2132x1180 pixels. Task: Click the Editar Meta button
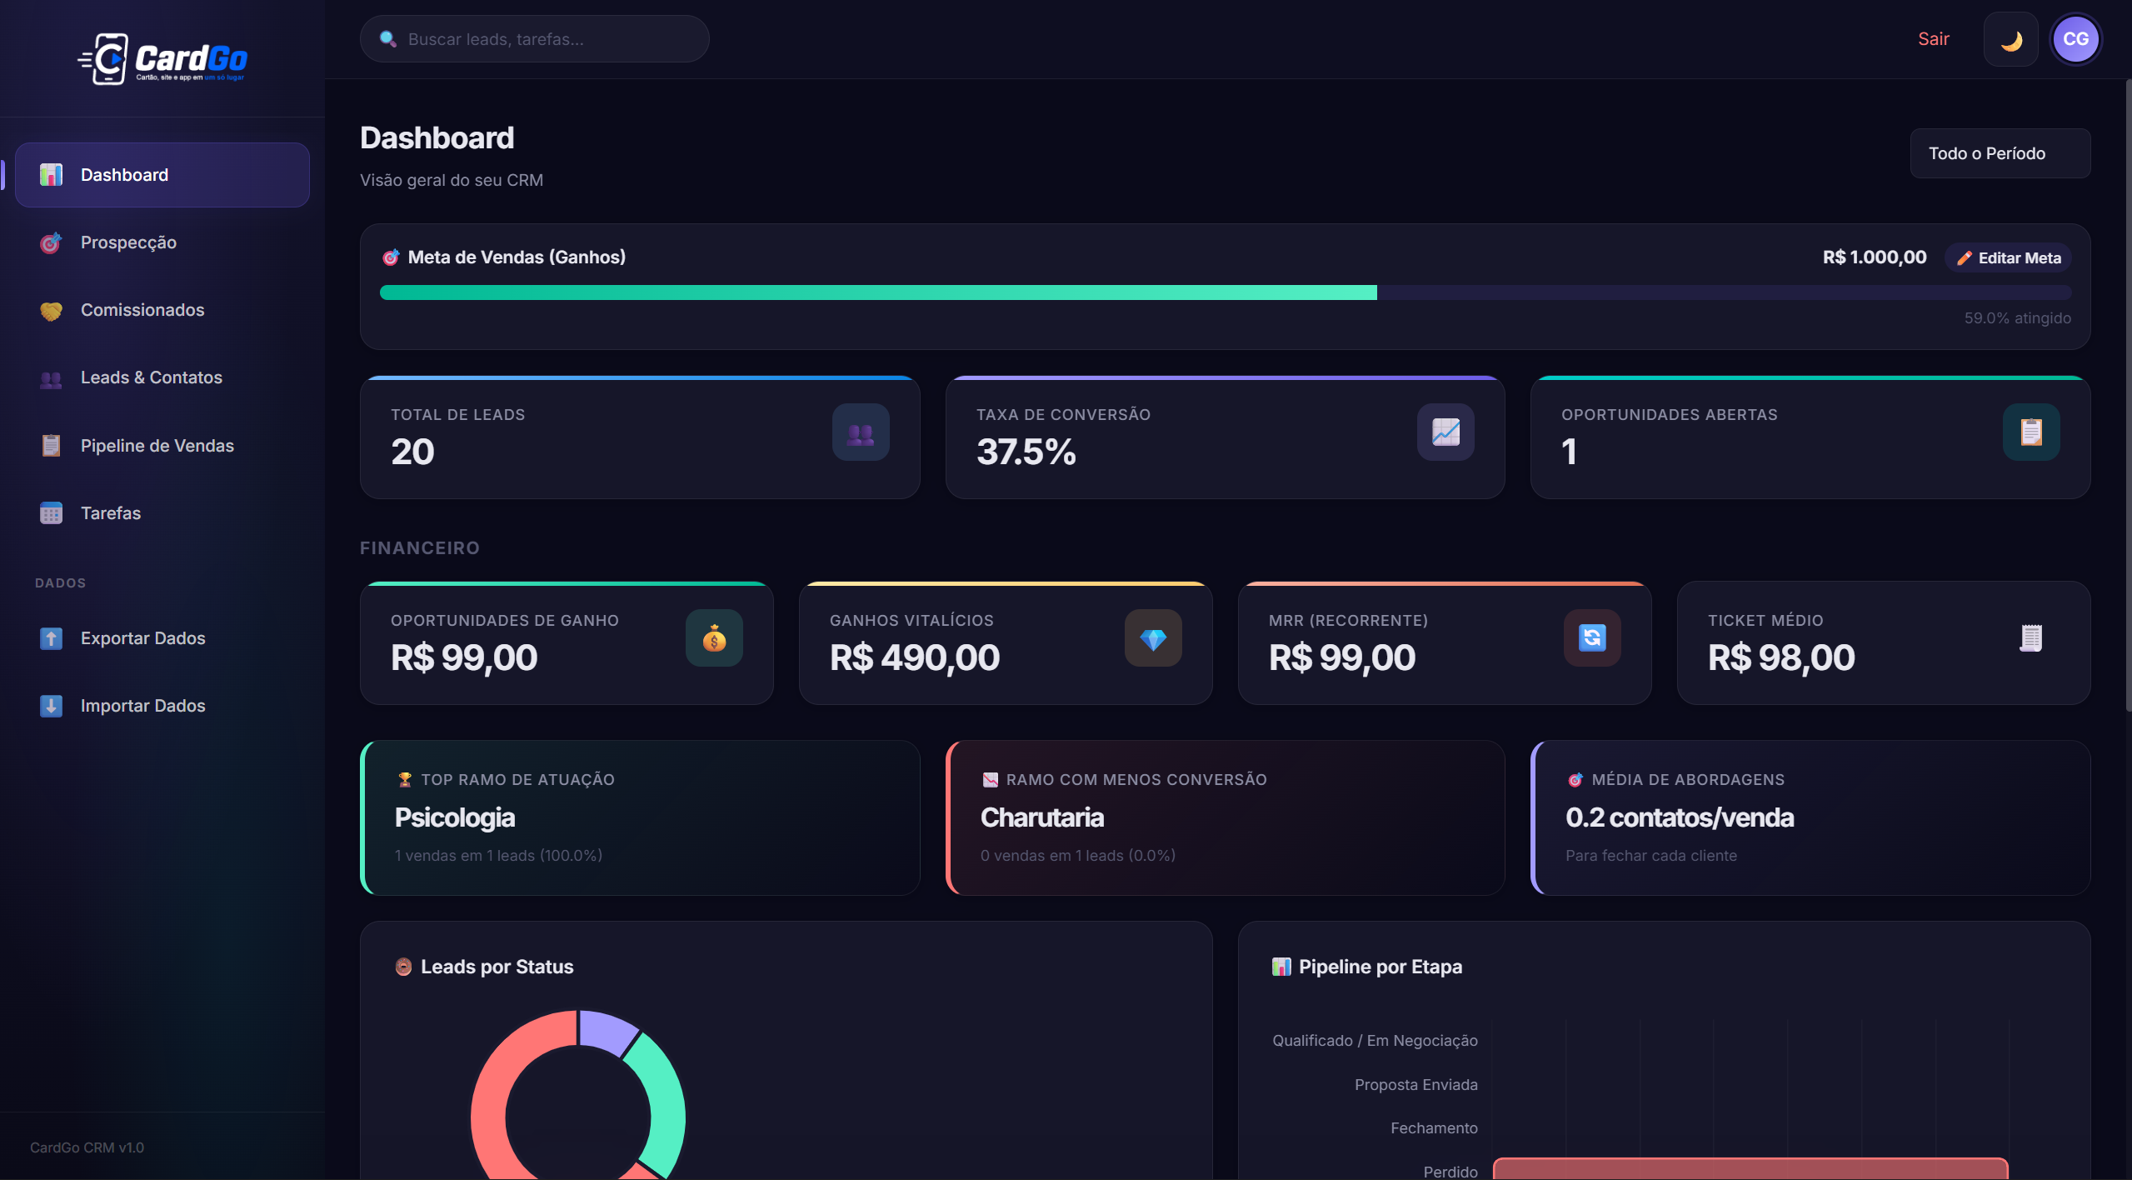point(2009,258)
